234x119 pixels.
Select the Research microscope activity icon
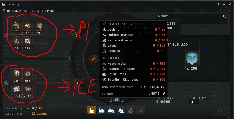(x=131, y=110)
